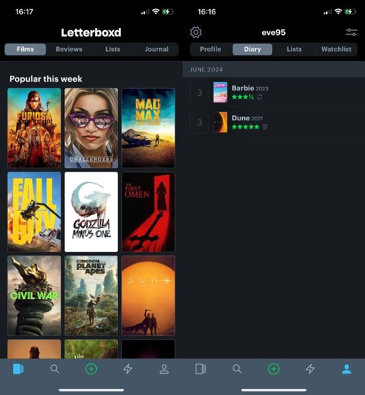This screenshot has width=365, height=395.
Task: Select Diary tab
Action: pyautogui.click(x=253, y=49)
